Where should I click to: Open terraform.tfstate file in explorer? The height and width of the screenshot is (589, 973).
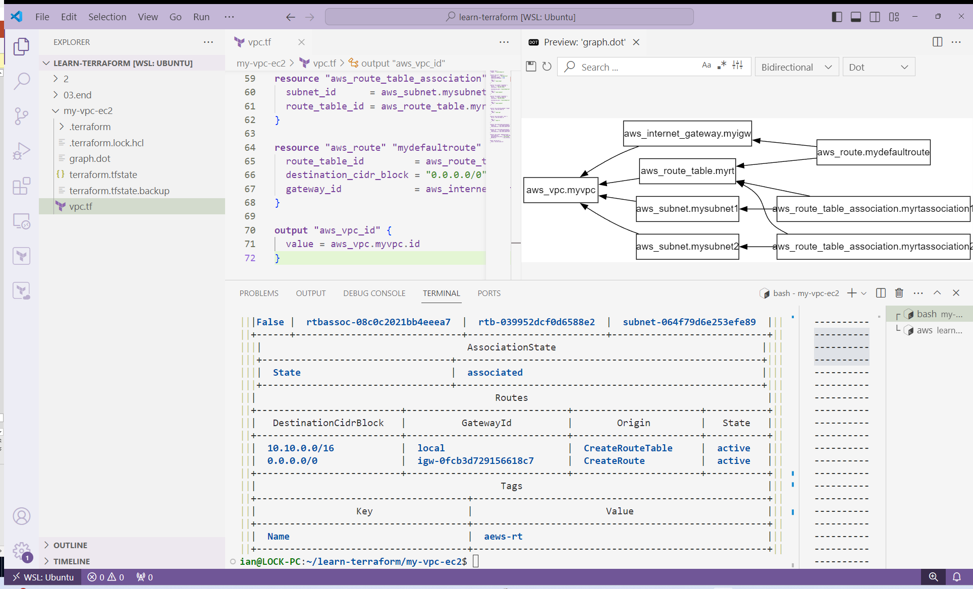[x=103, y=174]
